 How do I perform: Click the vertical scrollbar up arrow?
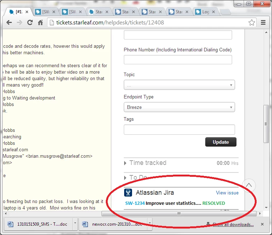[x=266, y=32]
